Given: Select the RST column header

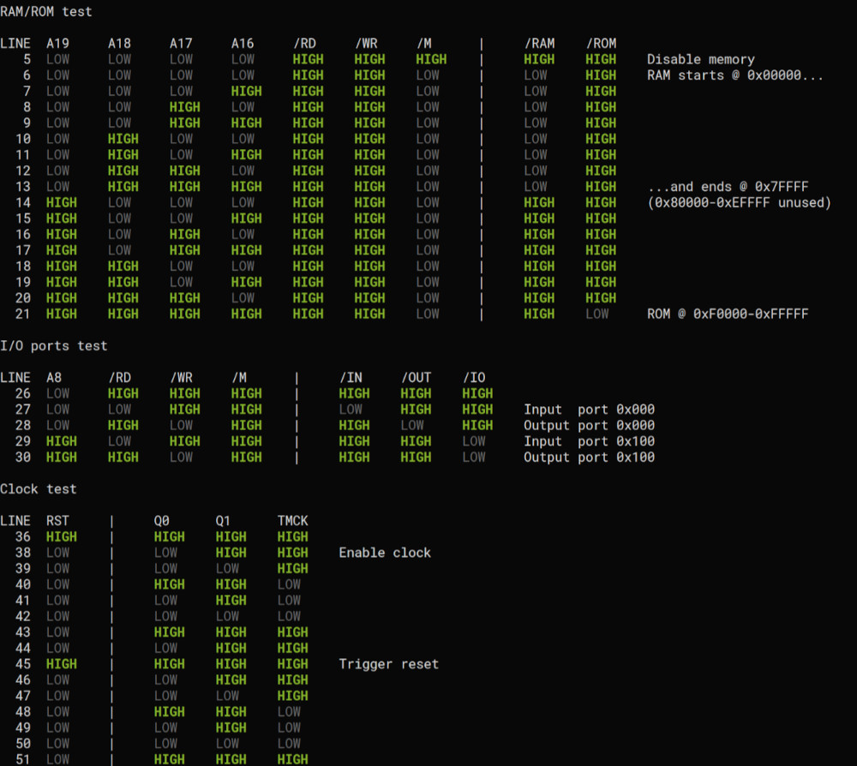Looking at the screenshot, I should [57, 520].
